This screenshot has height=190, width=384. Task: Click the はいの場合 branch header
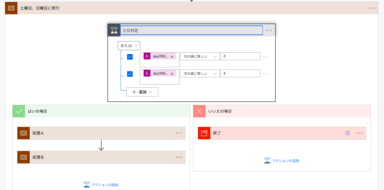(101, 111)
